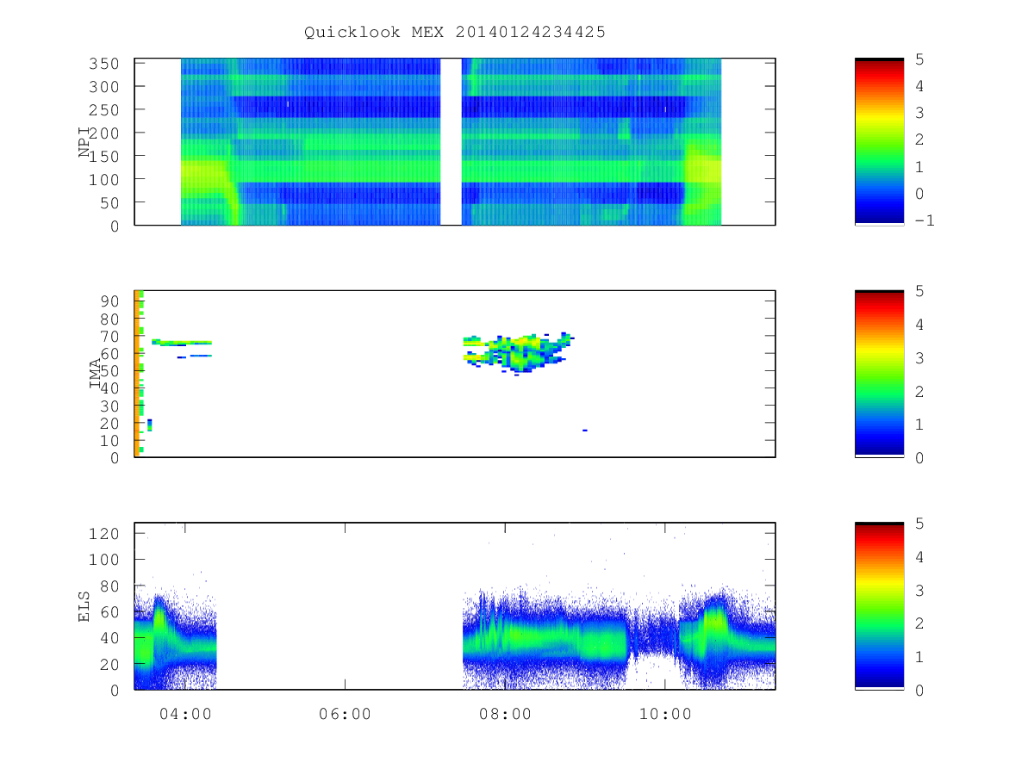
Task: Click the 10:00 time axis label
Action: tap(664, 714)
